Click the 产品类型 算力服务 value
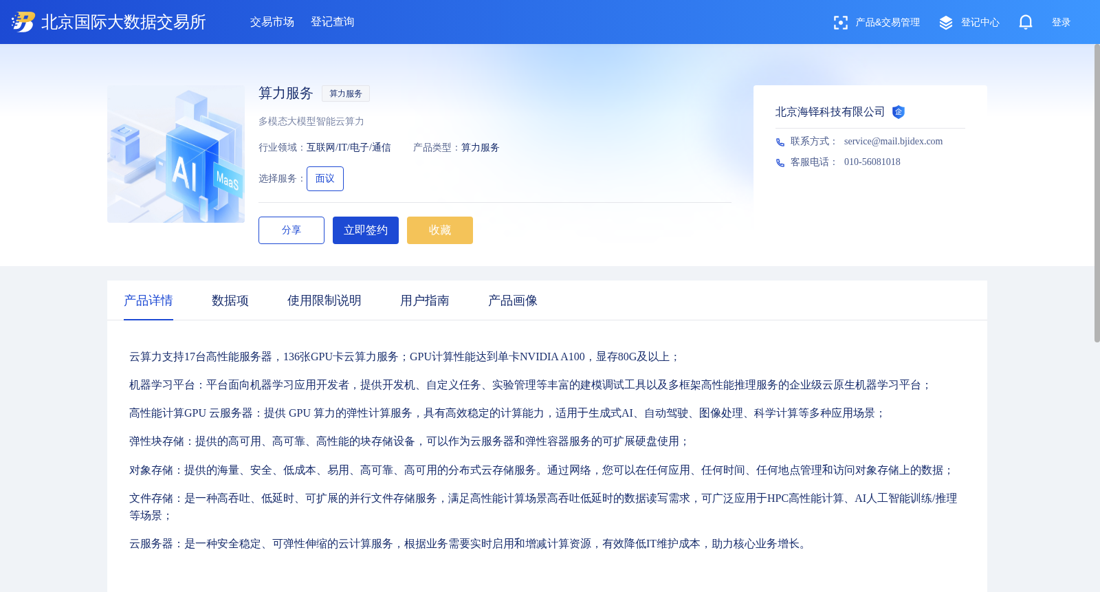This screenshot has width=1100, height=592. (x=480, y=148)
